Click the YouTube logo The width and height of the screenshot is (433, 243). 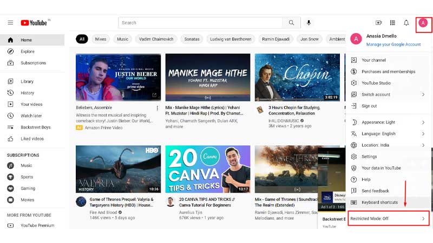(x=34, y=23)
